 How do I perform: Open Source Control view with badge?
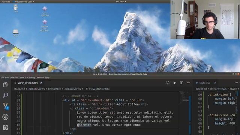(6, 106)
